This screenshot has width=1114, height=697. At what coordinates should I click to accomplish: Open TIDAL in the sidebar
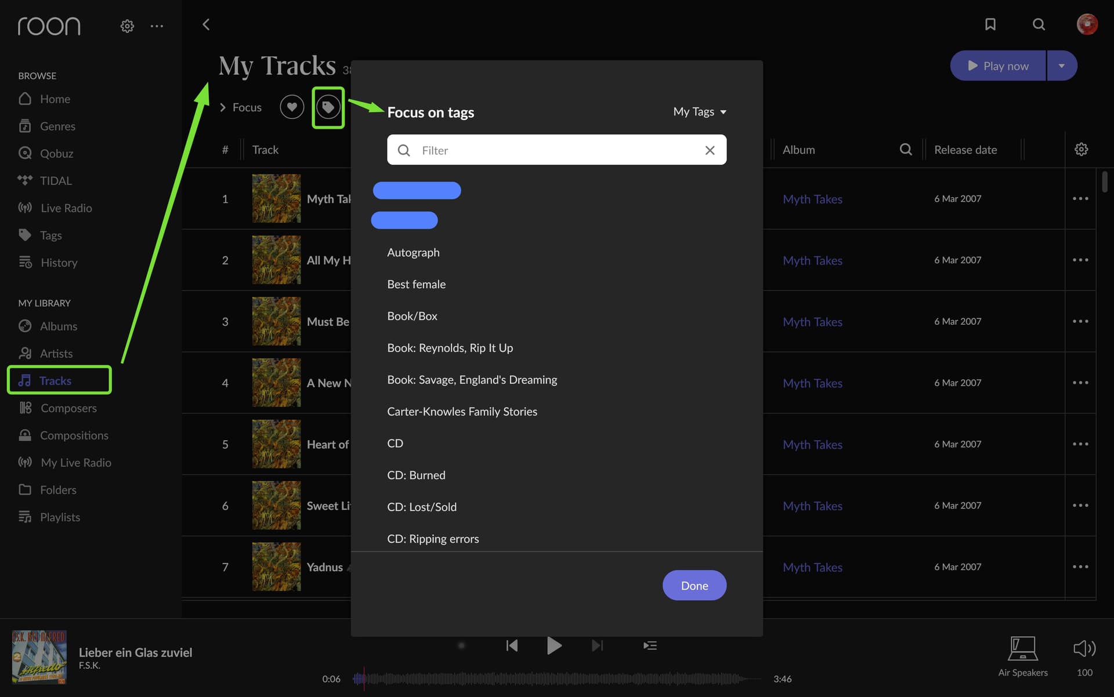[x=45, y=181]
